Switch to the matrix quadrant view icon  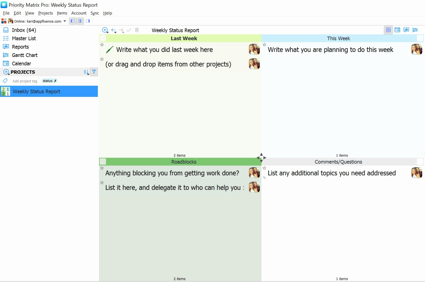click(x=388, y=30)
